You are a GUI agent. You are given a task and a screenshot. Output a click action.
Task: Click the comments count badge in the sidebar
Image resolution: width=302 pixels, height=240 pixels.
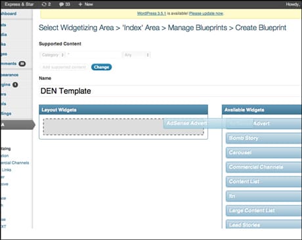coord(22,64)
